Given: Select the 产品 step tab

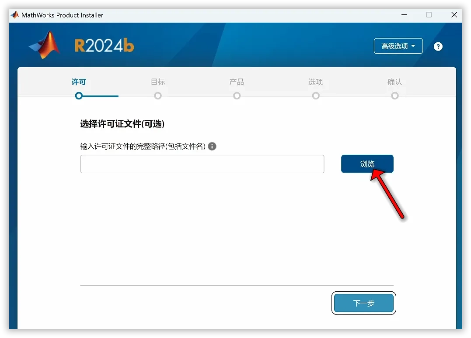Looking at the screenshot, I should click(237, 82).
